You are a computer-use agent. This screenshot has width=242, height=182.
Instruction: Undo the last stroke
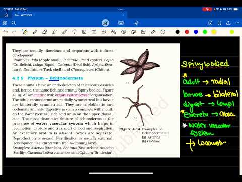click(6, 32)
